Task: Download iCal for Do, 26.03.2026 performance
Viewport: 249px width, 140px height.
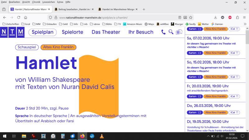Action: point(234,112)
